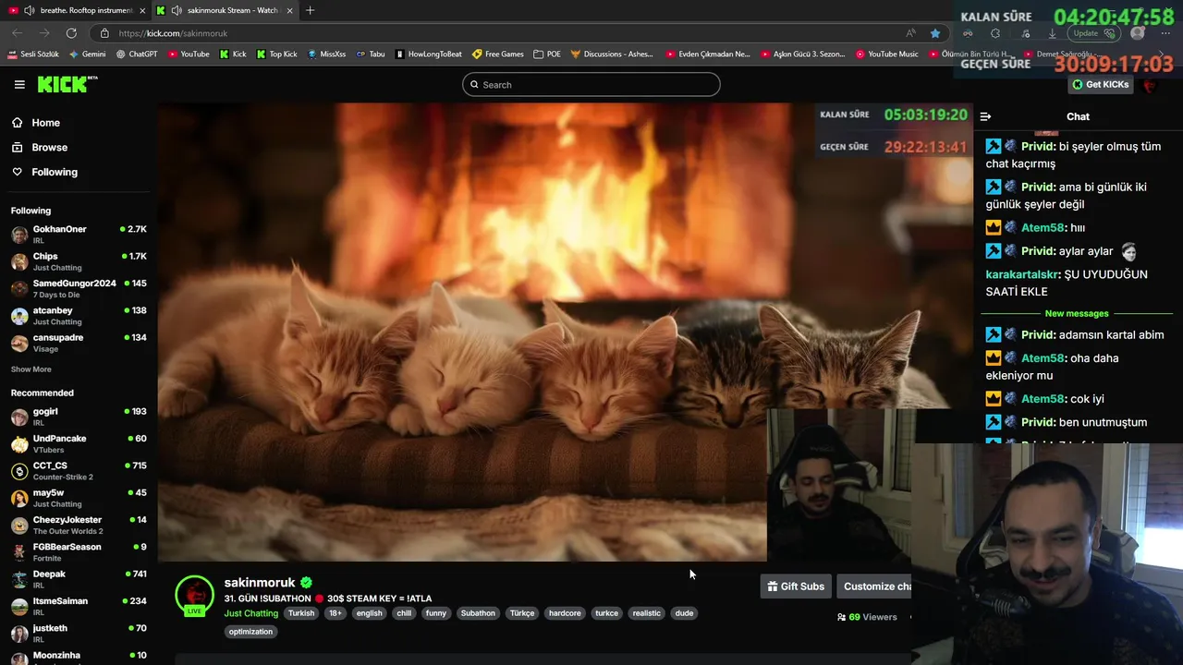Select the Turkish tag
1183x665 pixels.
[x=300, y=613]
